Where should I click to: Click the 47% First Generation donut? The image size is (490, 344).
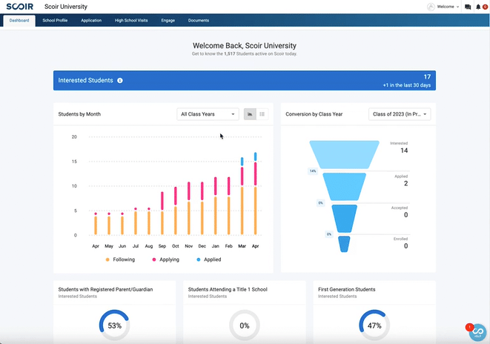tap(374, 325)
